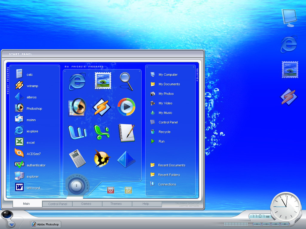Image resolution: width=306 pixels, height=229 pixels.
Task: Launch Excel green X favorite icon
Action: pos(102,132)
